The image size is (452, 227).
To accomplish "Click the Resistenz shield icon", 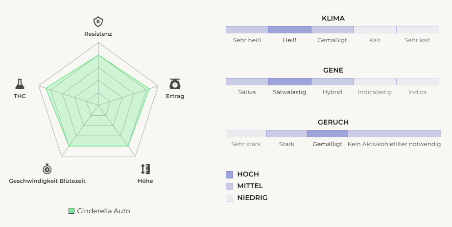I will click(x=98, y=21).
